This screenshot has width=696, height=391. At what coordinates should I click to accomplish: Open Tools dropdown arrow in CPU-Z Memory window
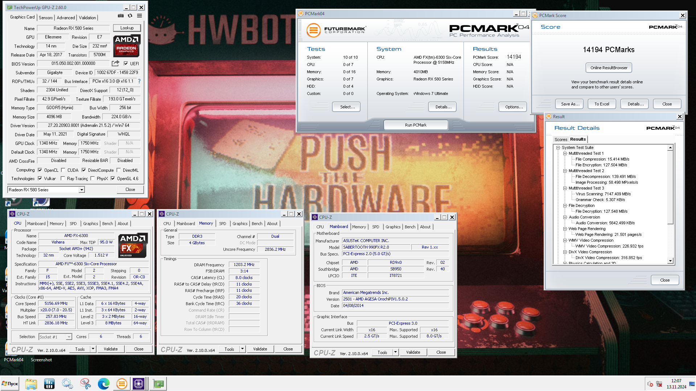pyautogui.click(x=242, y=349)
